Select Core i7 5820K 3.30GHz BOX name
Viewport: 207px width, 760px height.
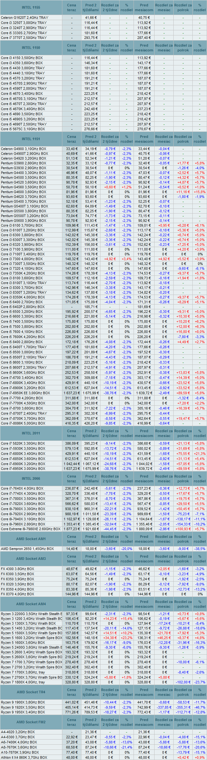(23, 443)
